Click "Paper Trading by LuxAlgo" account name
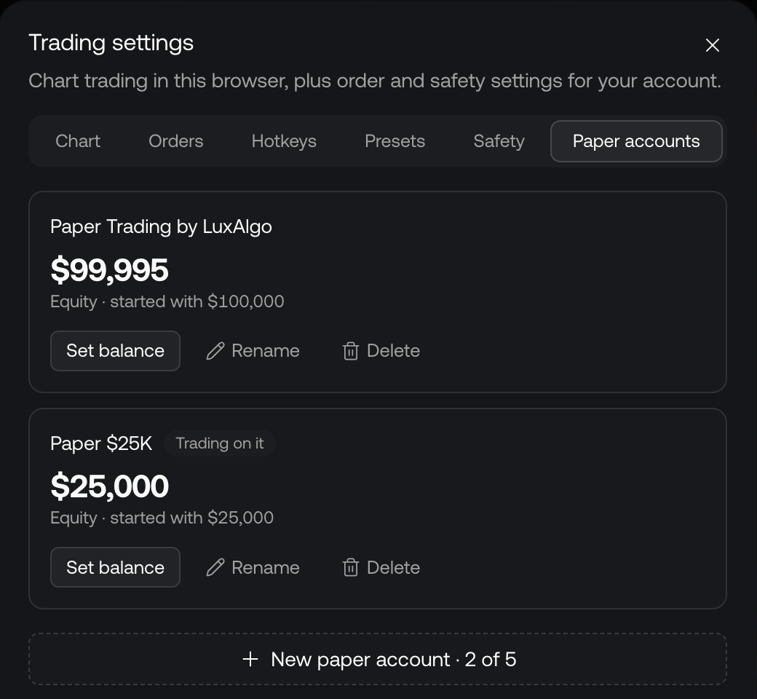 pyautogui.click(x=162, y=226)
